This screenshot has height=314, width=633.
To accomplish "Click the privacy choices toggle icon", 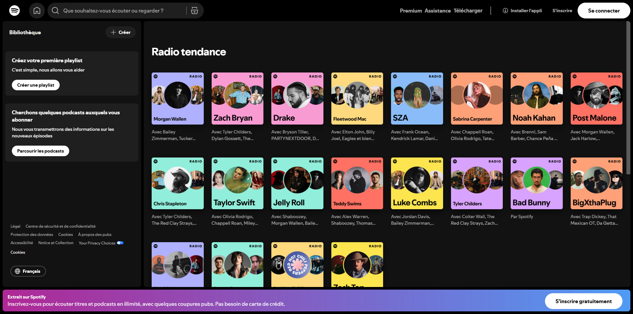I will point(120,243).
